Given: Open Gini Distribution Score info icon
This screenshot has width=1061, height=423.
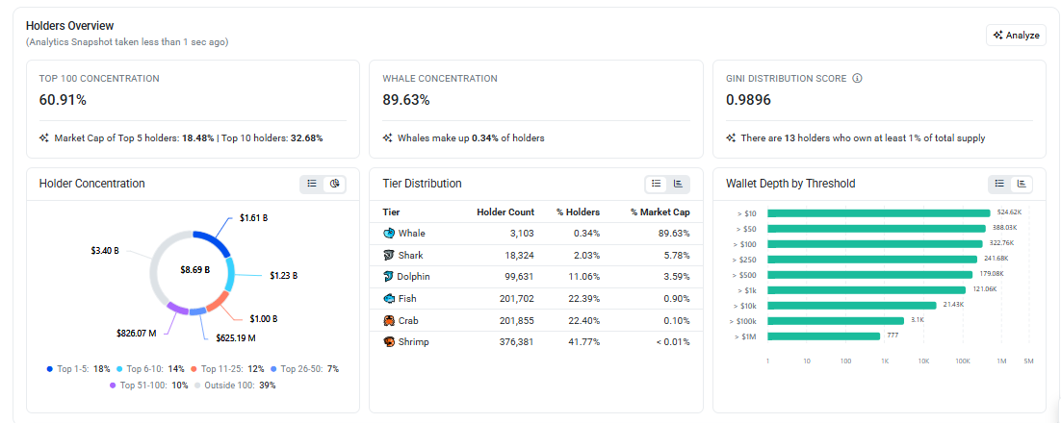Looking at the screenshot, I should pyautogui.click(x=857, y=79).
